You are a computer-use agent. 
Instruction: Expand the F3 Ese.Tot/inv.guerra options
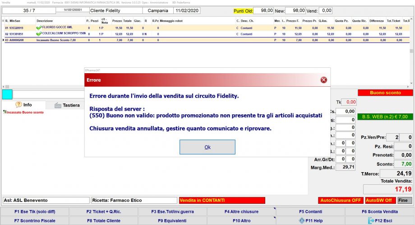(172, 211)
